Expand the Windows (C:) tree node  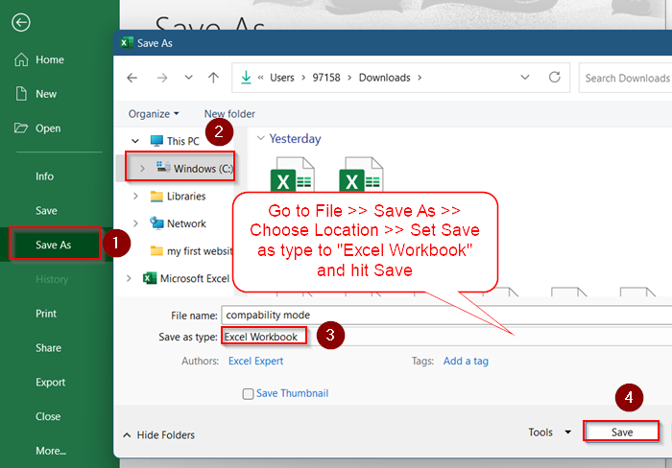[x=142, y=169]
